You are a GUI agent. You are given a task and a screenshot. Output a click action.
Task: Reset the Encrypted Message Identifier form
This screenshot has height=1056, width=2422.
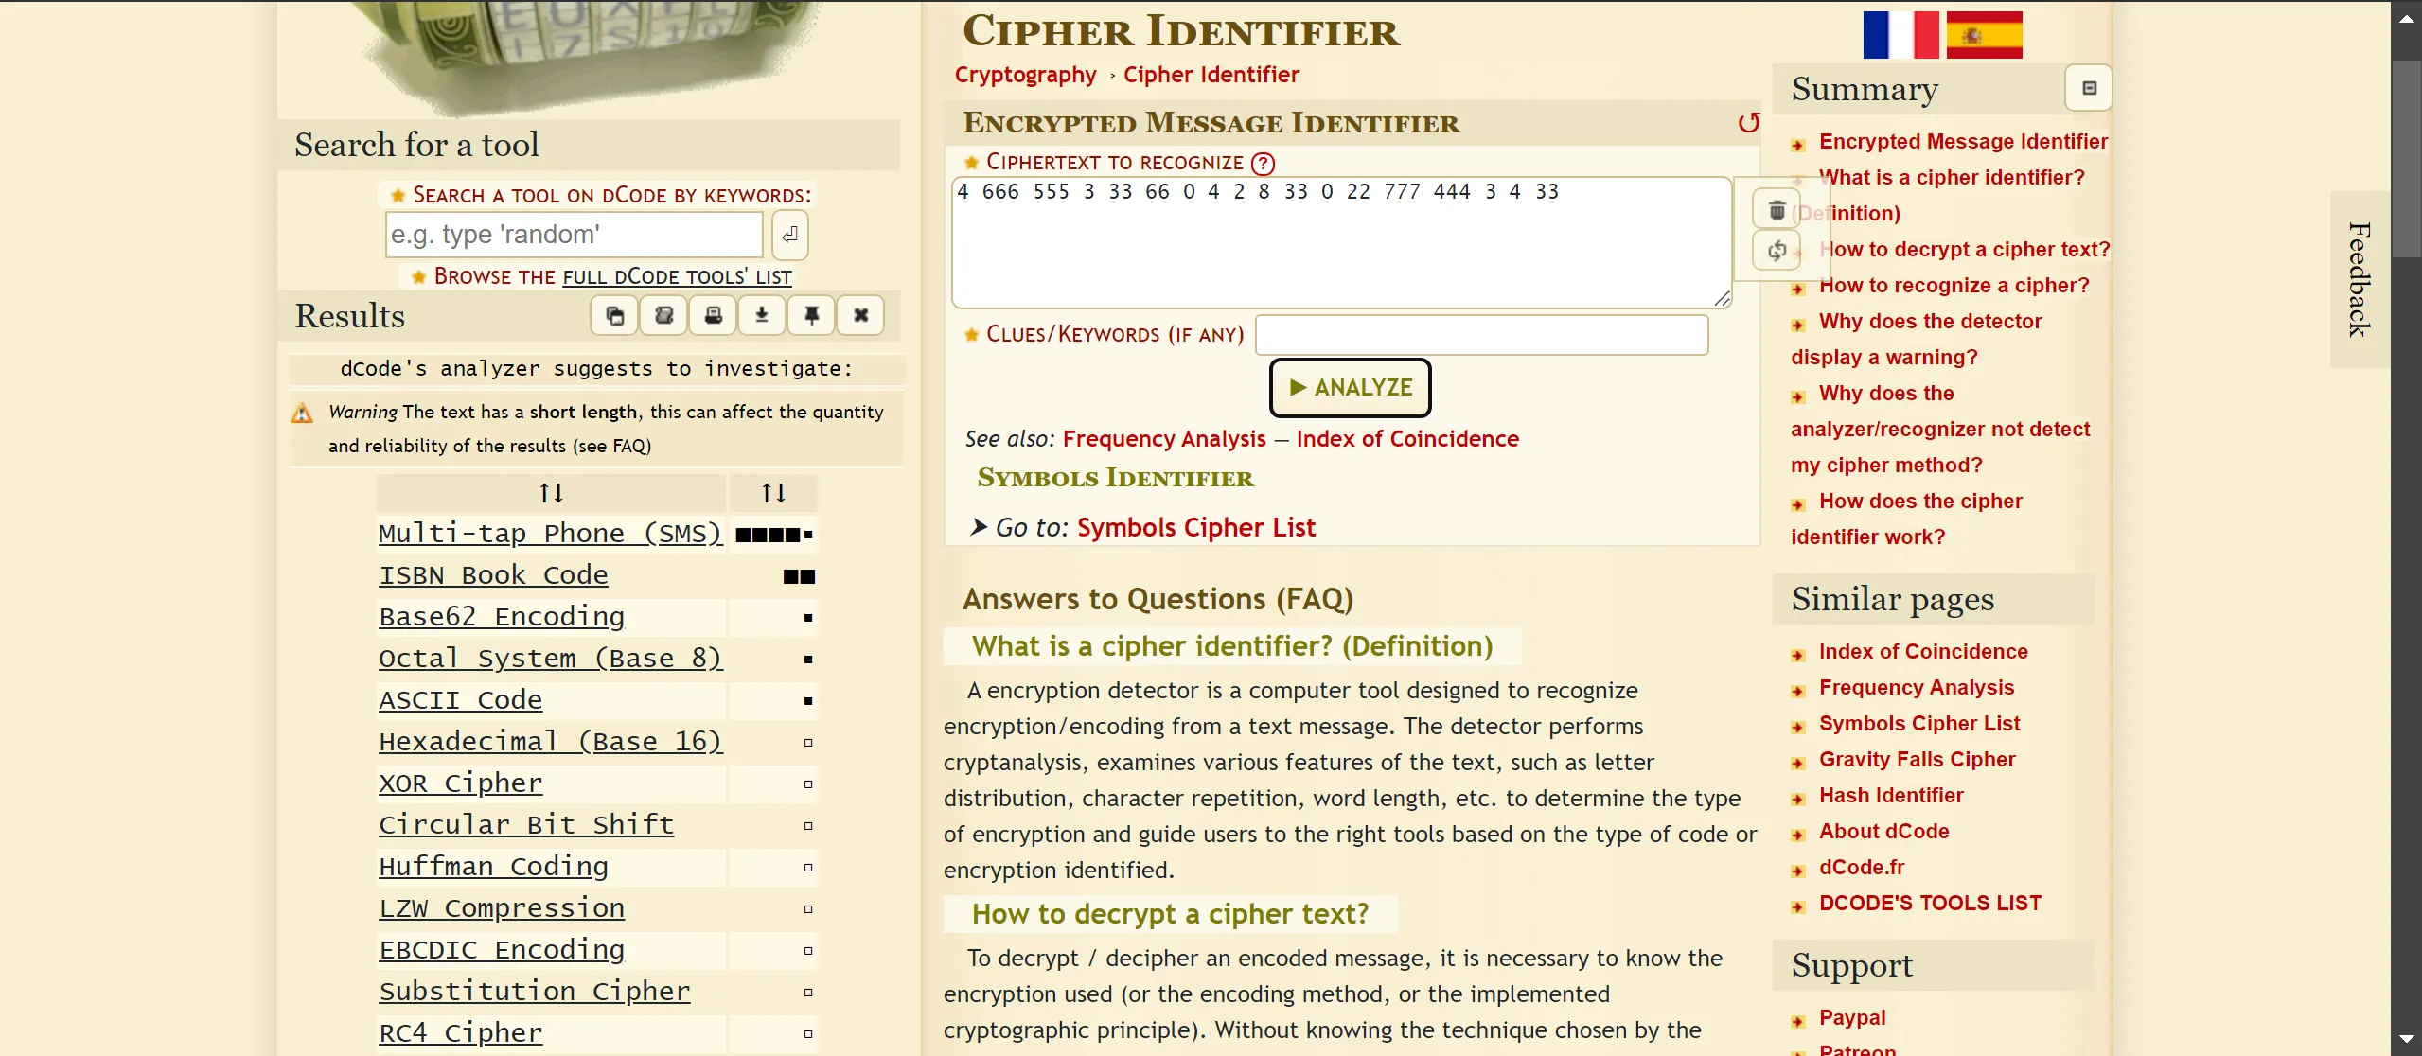1748,123
